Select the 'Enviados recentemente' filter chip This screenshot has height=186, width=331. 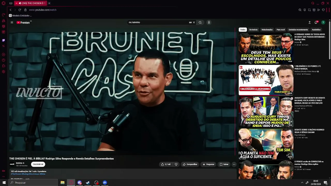[298, 30]
